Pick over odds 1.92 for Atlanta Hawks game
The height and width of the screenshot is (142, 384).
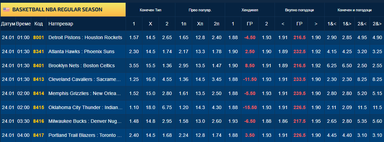coord(316,51)
